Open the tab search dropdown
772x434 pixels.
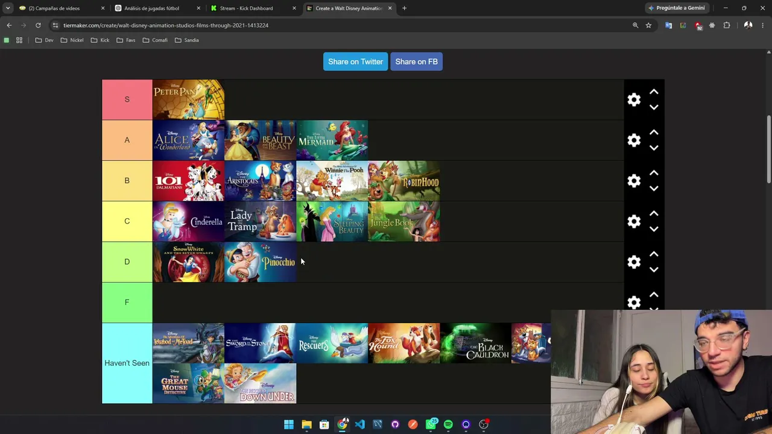coord(7,8)
